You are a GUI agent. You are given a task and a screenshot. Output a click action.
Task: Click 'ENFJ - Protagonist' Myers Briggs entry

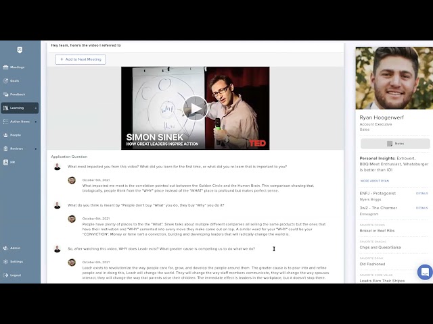pos(378,194)
